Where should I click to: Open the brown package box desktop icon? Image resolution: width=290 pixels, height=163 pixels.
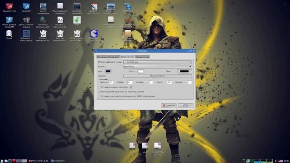pyautogui.click(x=128, y=34)
